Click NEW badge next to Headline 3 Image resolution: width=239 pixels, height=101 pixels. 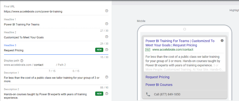tap(99, 50)
